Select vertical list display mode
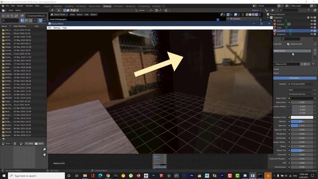This screenshot has height=179, width=318. click(22, 20)
